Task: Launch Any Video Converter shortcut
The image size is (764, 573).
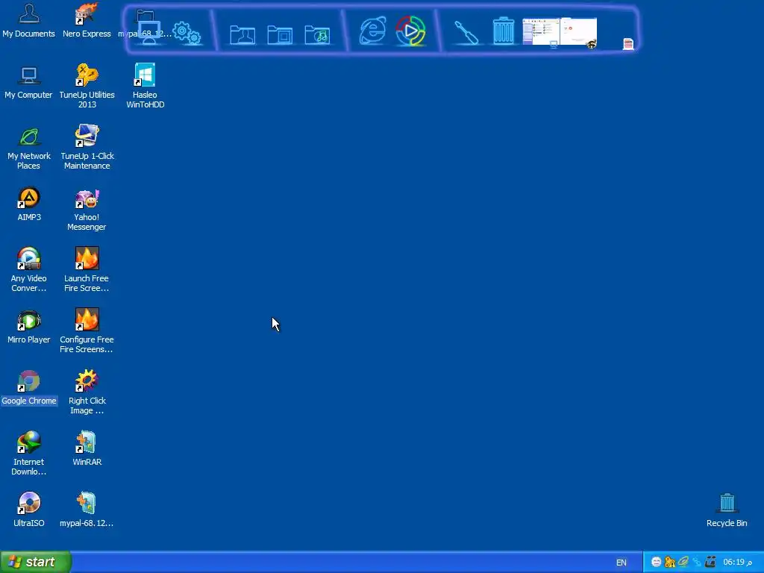Action: pyautogui.click(x=29, y=270)
